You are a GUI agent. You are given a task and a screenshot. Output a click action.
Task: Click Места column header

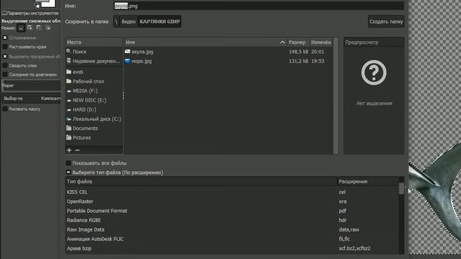pos(94,42)
